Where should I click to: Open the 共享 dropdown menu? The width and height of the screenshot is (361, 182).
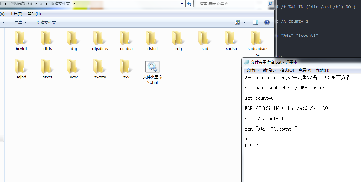click(20, 22)
